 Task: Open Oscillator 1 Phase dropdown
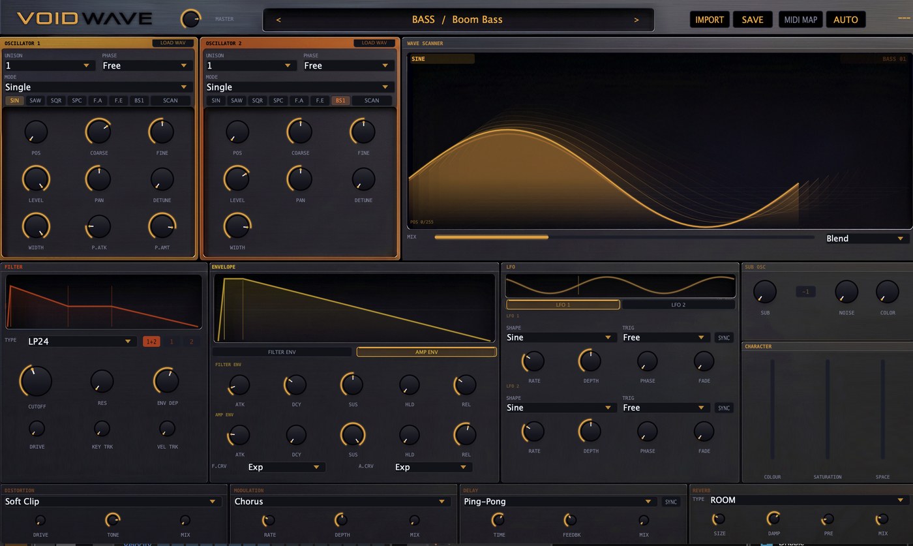pos(146,65)
